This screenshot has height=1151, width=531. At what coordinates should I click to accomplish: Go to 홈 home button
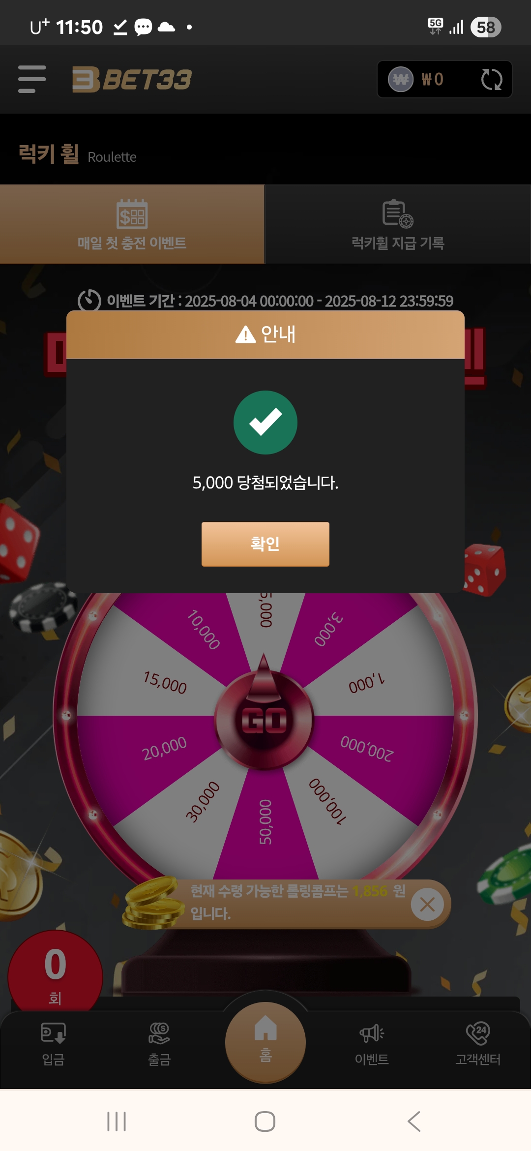[x=265, y=1042]
